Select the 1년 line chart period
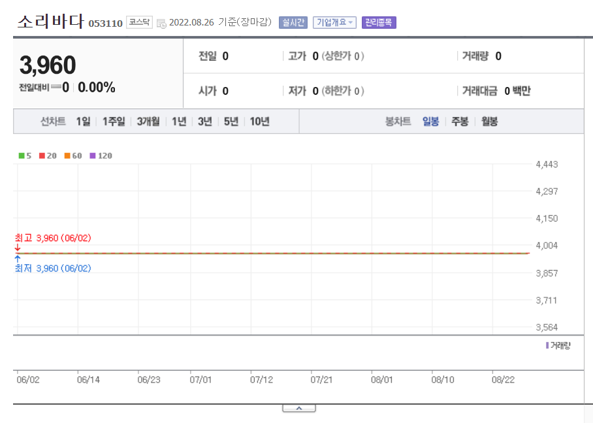 (179, 122)
